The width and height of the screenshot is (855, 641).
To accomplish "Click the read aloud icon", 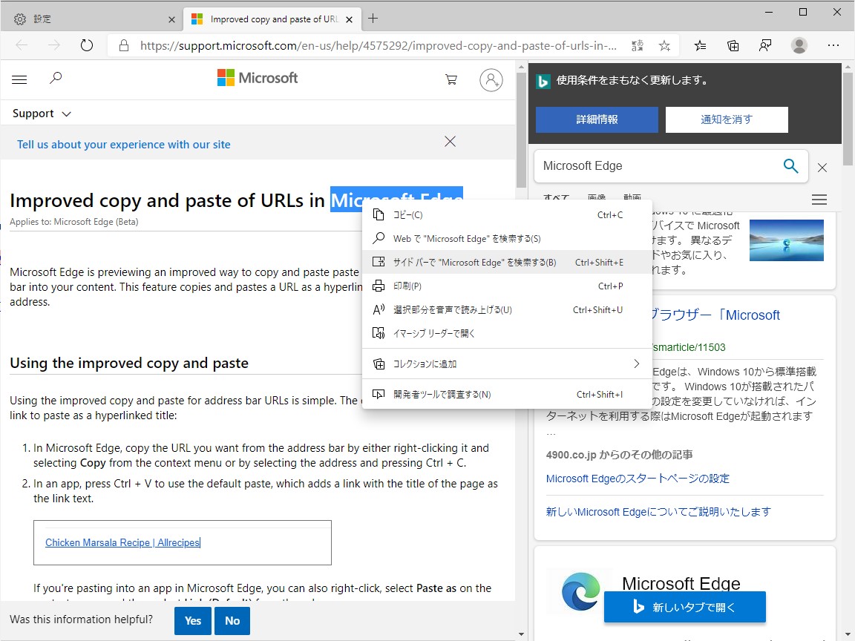I will point(379,309).
